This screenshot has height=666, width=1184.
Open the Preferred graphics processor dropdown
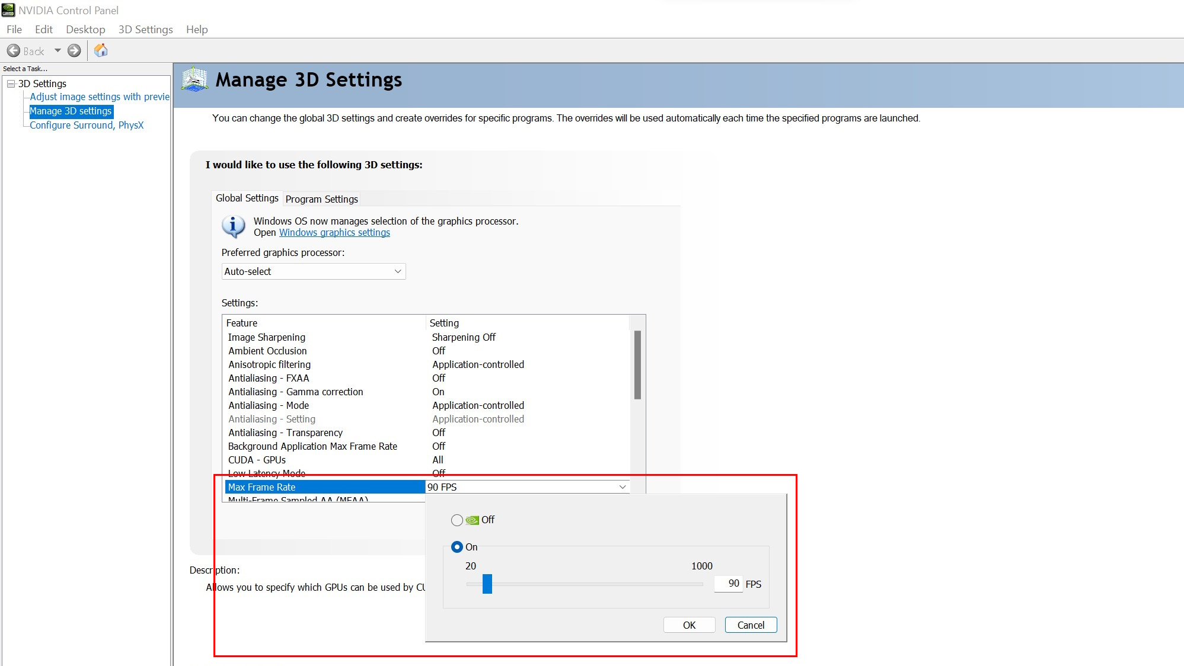tap(314, 271)
